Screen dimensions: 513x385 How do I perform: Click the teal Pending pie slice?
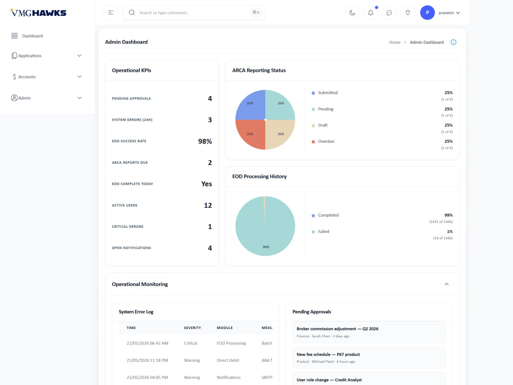coord(278,107)
